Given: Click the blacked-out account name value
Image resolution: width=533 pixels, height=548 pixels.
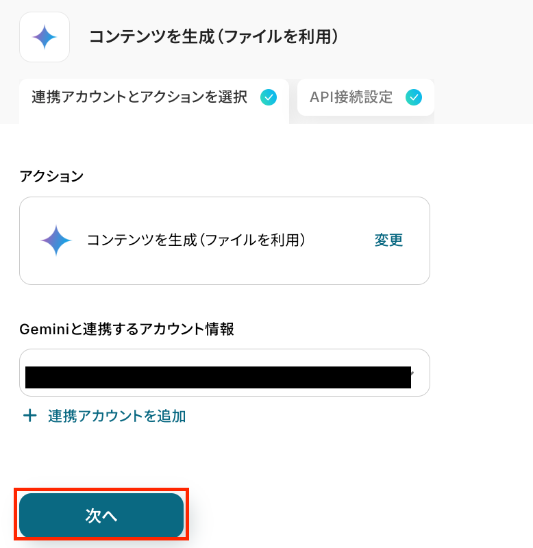Looking at the screenshot, I should [218, 378].
